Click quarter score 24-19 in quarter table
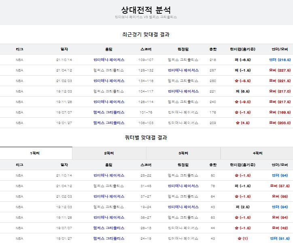Image resolution: width=293 pixels, height=243 pixels. pyautogui.click(x=146, y=239)
